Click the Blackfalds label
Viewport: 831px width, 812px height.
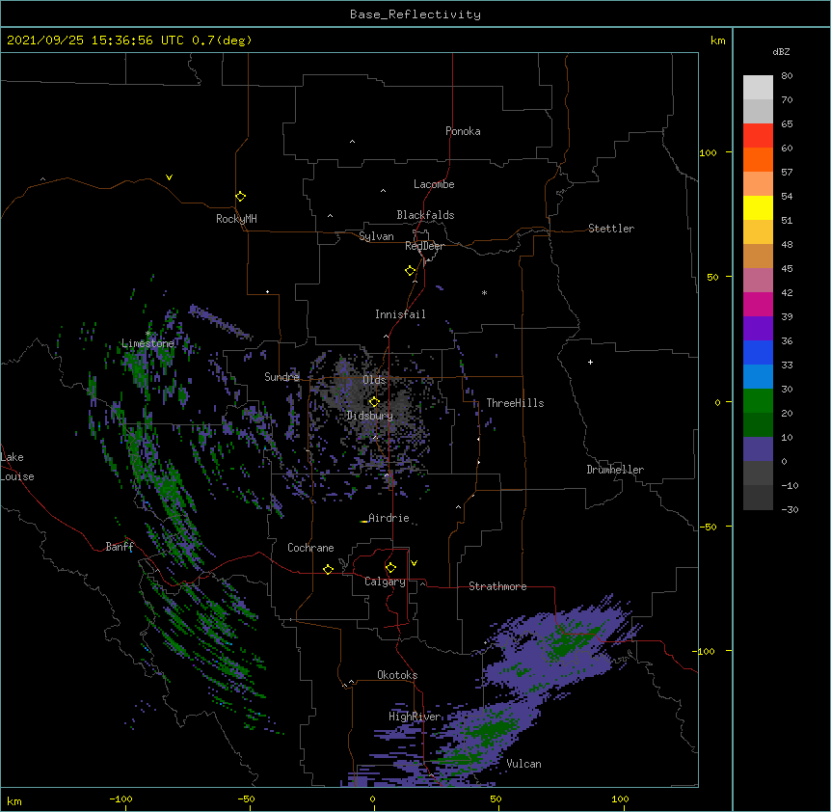[x=425, y=215]
